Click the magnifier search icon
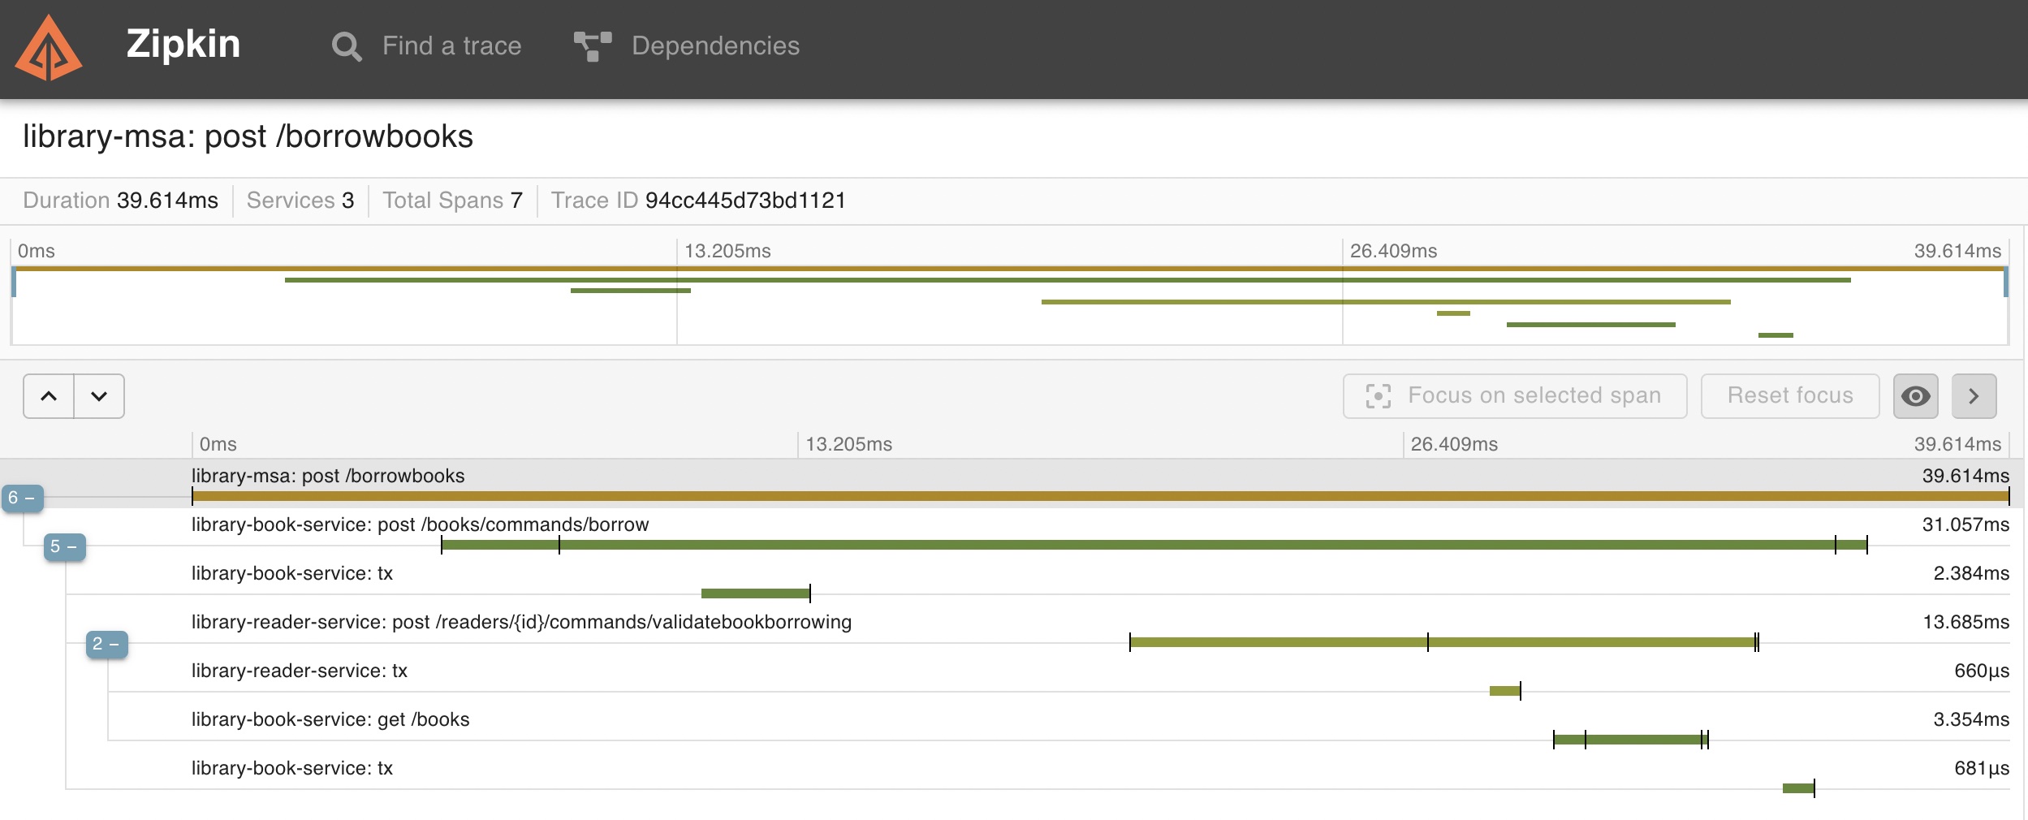Screen dimensions: 2028x820 [347, 46]
